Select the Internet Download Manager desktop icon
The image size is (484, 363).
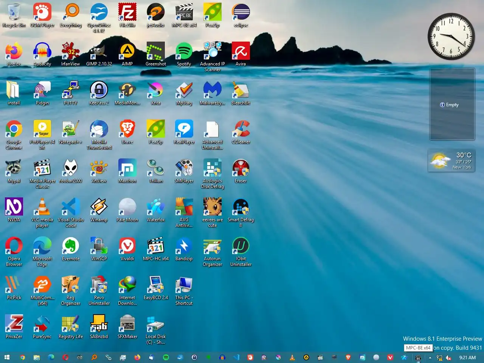[x=127, y=290]
